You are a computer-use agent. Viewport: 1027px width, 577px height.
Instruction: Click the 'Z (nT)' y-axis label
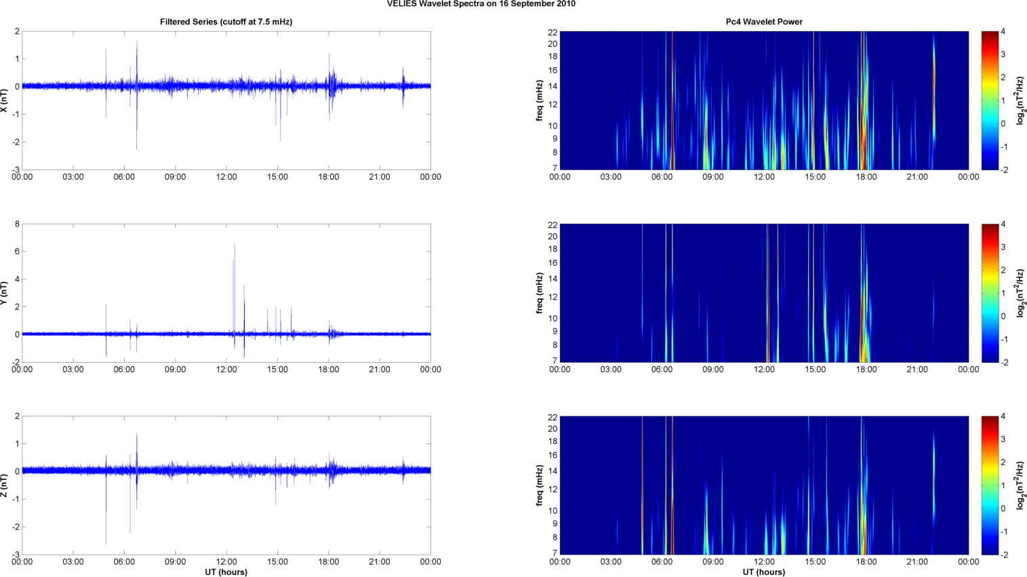tap(5, 485)
